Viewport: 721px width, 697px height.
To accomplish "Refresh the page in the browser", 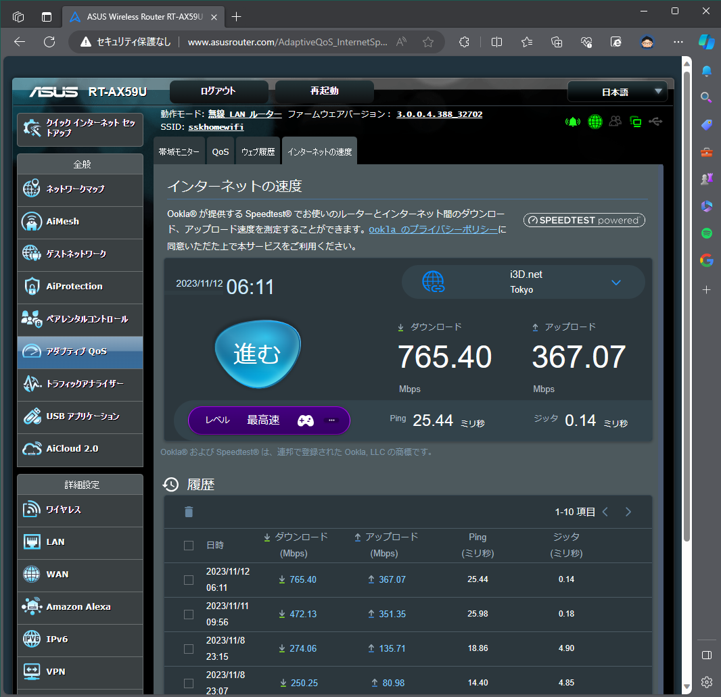I will click(x=49, y=42).
